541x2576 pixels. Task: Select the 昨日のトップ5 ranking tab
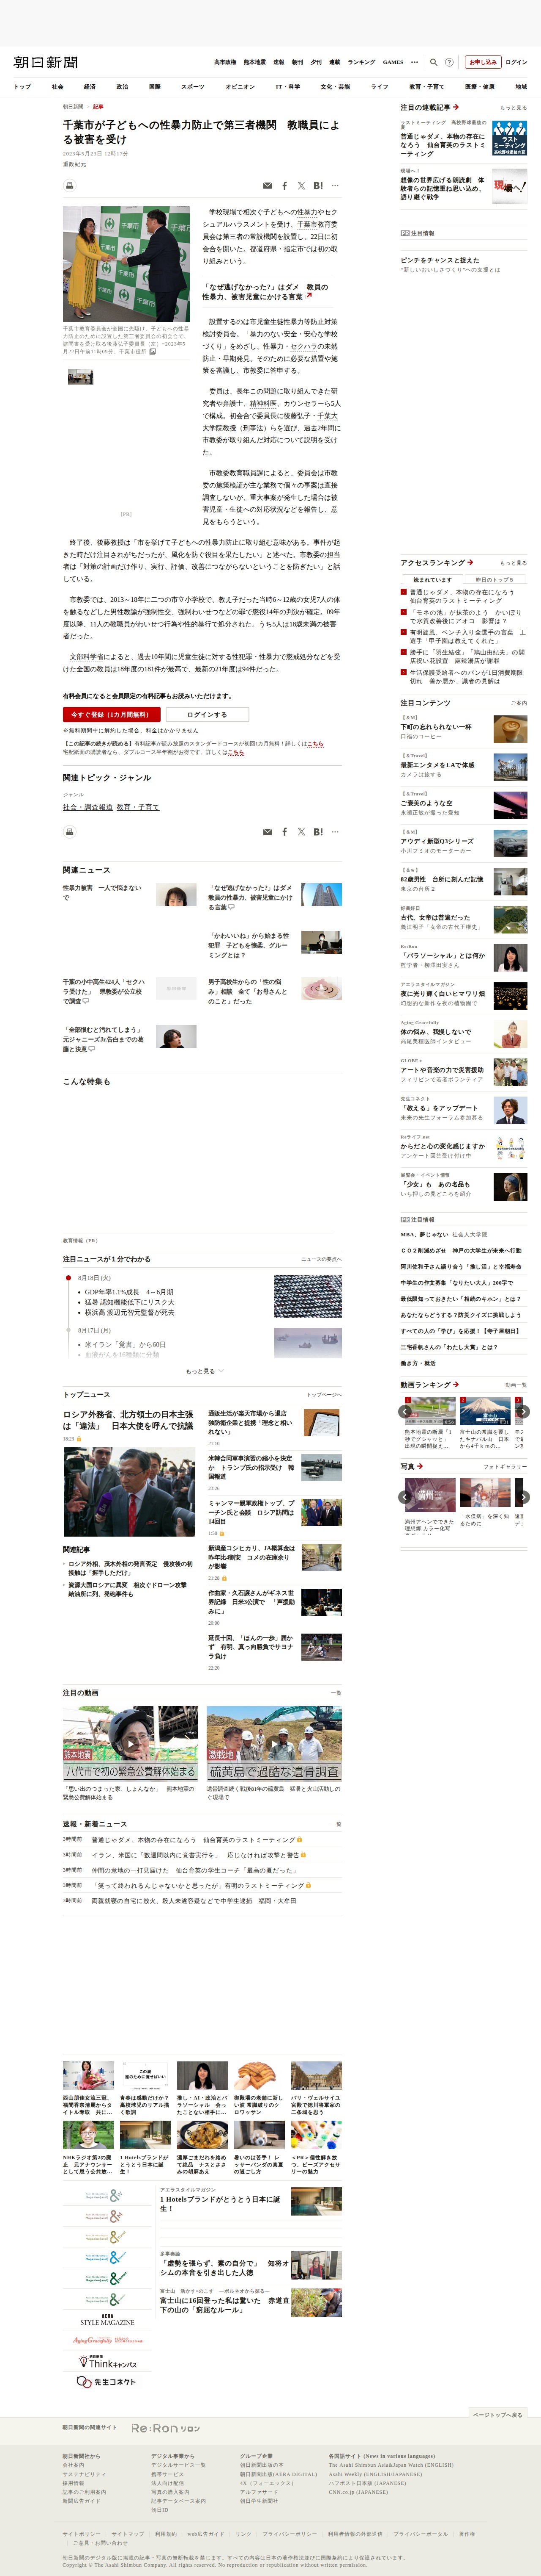coord(495,580)
